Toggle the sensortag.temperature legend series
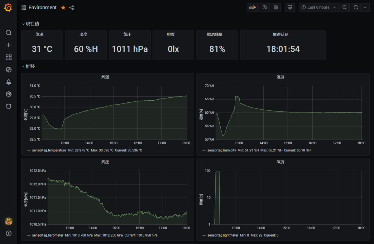This screenshot has height=244, width=374. click(49, 150)
